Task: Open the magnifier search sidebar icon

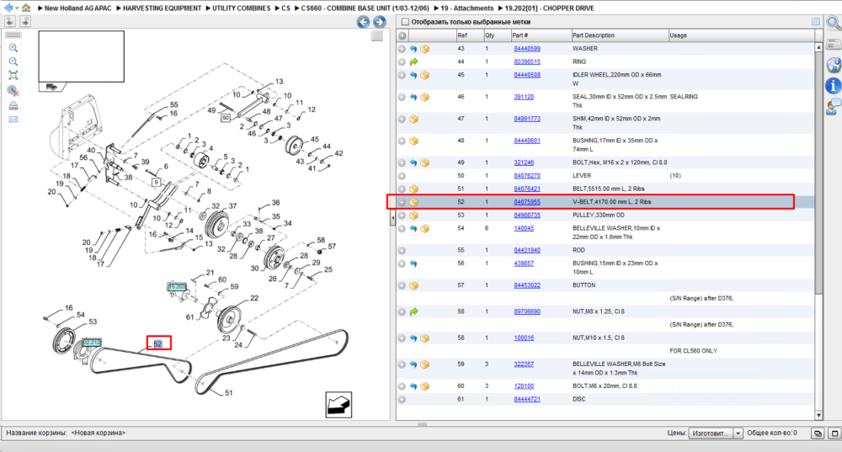Action: pyautogui.click(x=834, y=23)
